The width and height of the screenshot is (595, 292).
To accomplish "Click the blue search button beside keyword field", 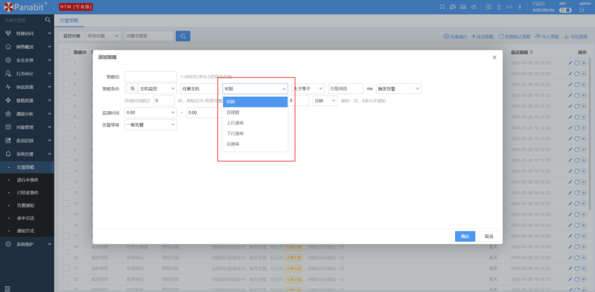I will pos(183,36).
